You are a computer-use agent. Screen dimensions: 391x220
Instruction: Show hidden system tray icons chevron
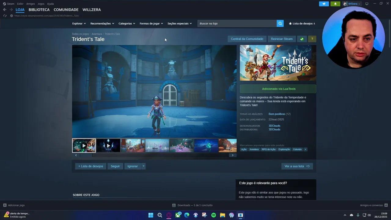345,215
